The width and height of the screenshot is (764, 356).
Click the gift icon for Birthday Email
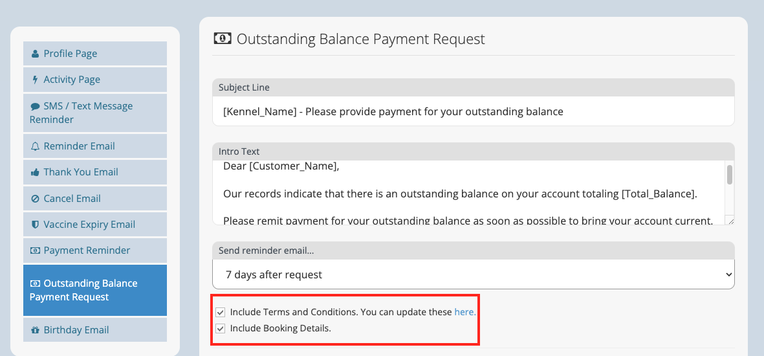click(35, 330)
